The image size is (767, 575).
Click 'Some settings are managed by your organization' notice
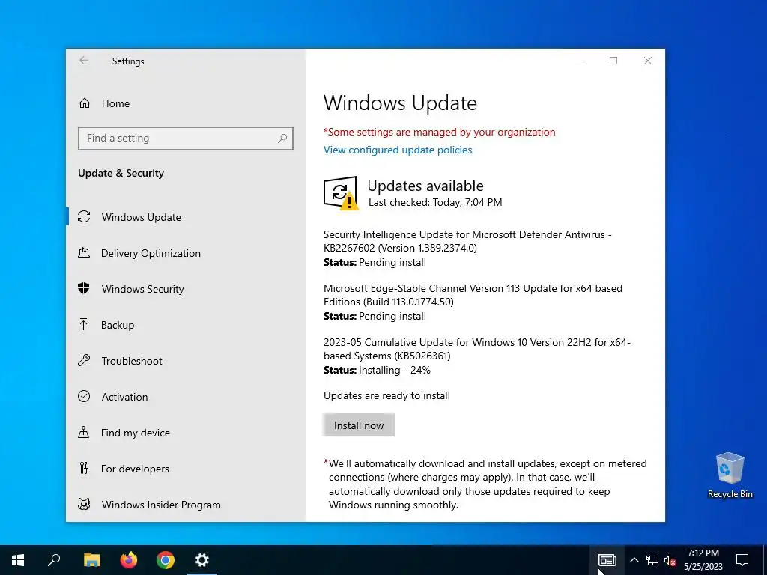click(439, 132)
